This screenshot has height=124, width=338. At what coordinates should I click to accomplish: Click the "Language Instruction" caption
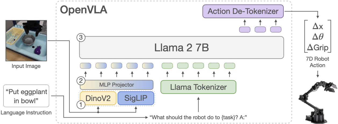click(x=26, y=113)
